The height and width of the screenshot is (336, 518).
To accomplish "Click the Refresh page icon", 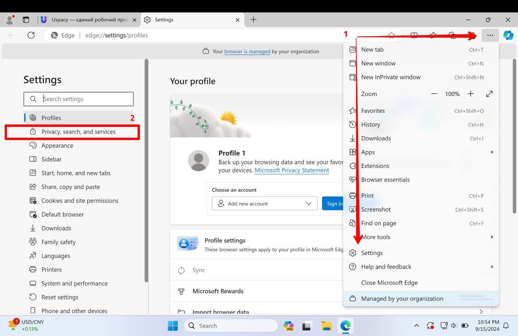I will pyautogui.click(x=31, y=35).
